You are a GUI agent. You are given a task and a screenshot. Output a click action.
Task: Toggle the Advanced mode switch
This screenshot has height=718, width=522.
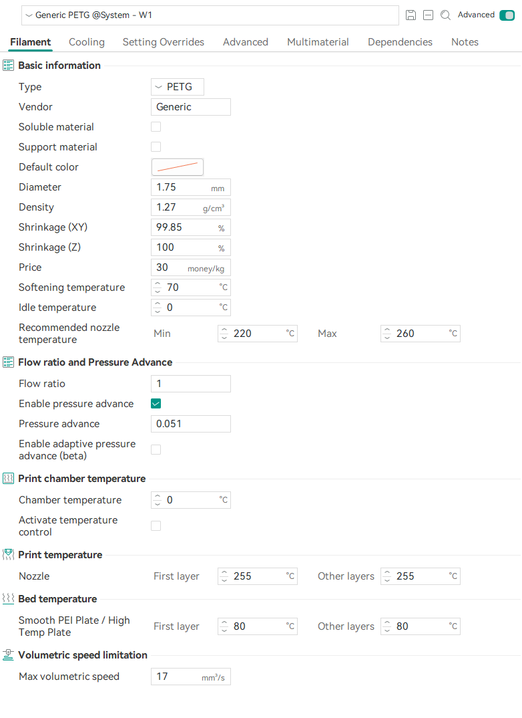pyautogui.click(x=507, y=15)
